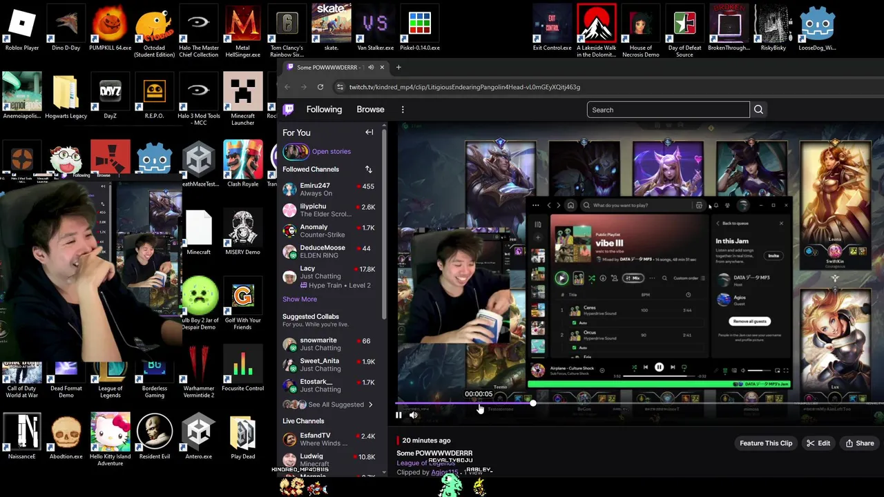
Task: Launch Clash Royale shortcut
Action: (242, 164)
